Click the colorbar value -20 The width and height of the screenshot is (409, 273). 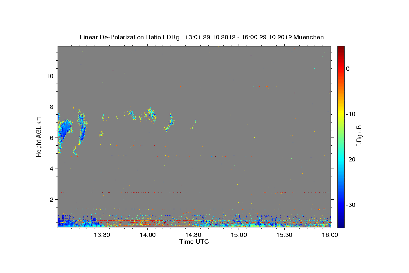tap(351, 159)
